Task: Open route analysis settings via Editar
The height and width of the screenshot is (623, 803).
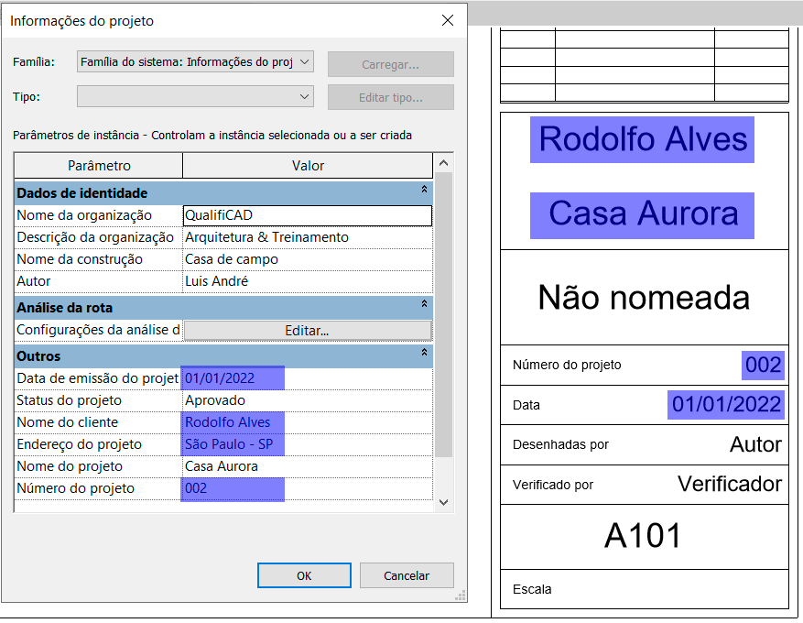Action: coord(308,329)
